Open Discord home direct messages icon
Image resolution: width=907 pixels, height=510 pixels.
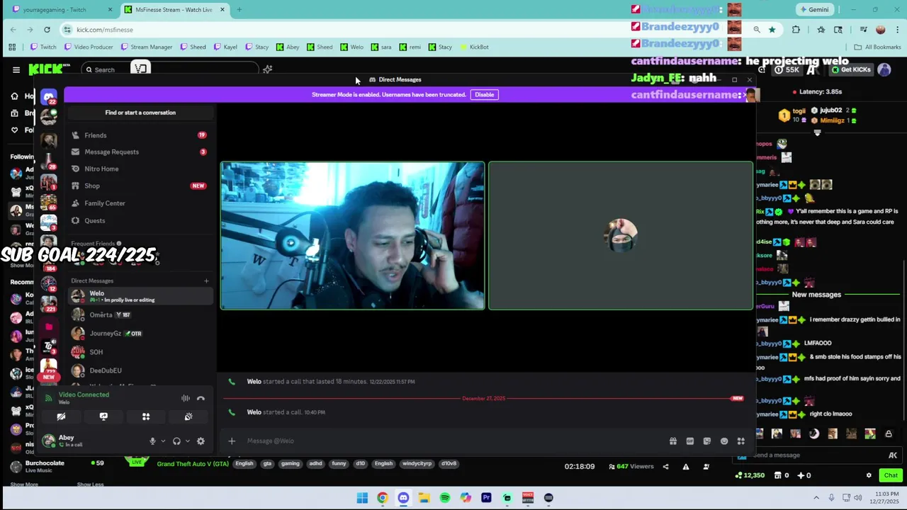point(48,97)
